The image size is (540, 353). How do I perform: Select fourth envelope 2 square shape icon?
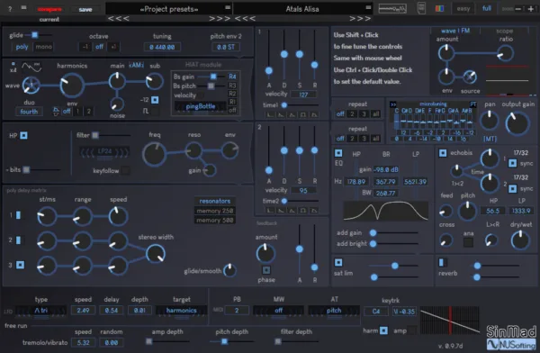(x=303, y=210)
